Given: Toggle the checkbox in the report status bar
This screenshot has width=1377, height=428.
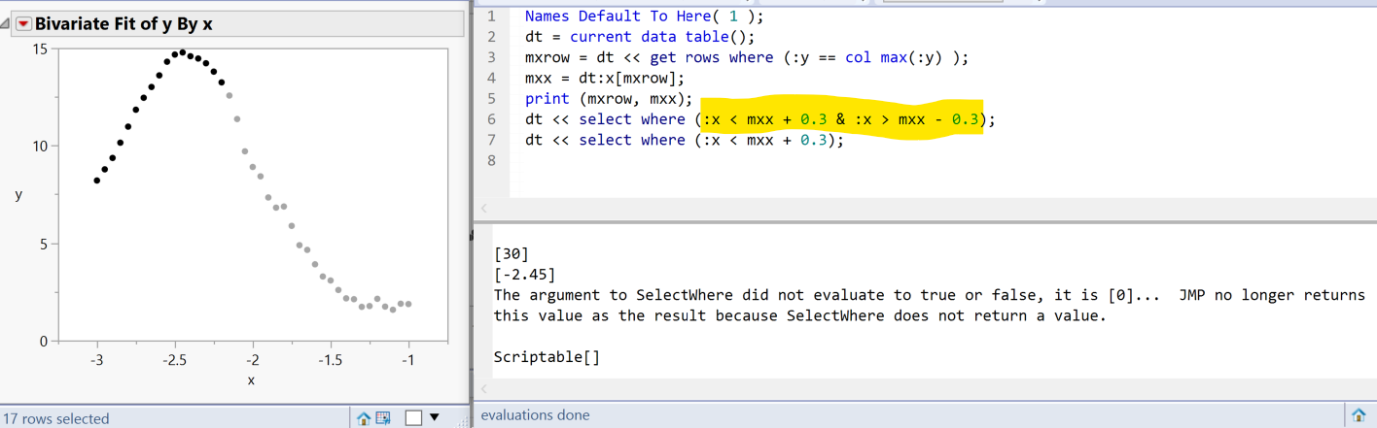Looking at the screenshot, I should [413, 418].
